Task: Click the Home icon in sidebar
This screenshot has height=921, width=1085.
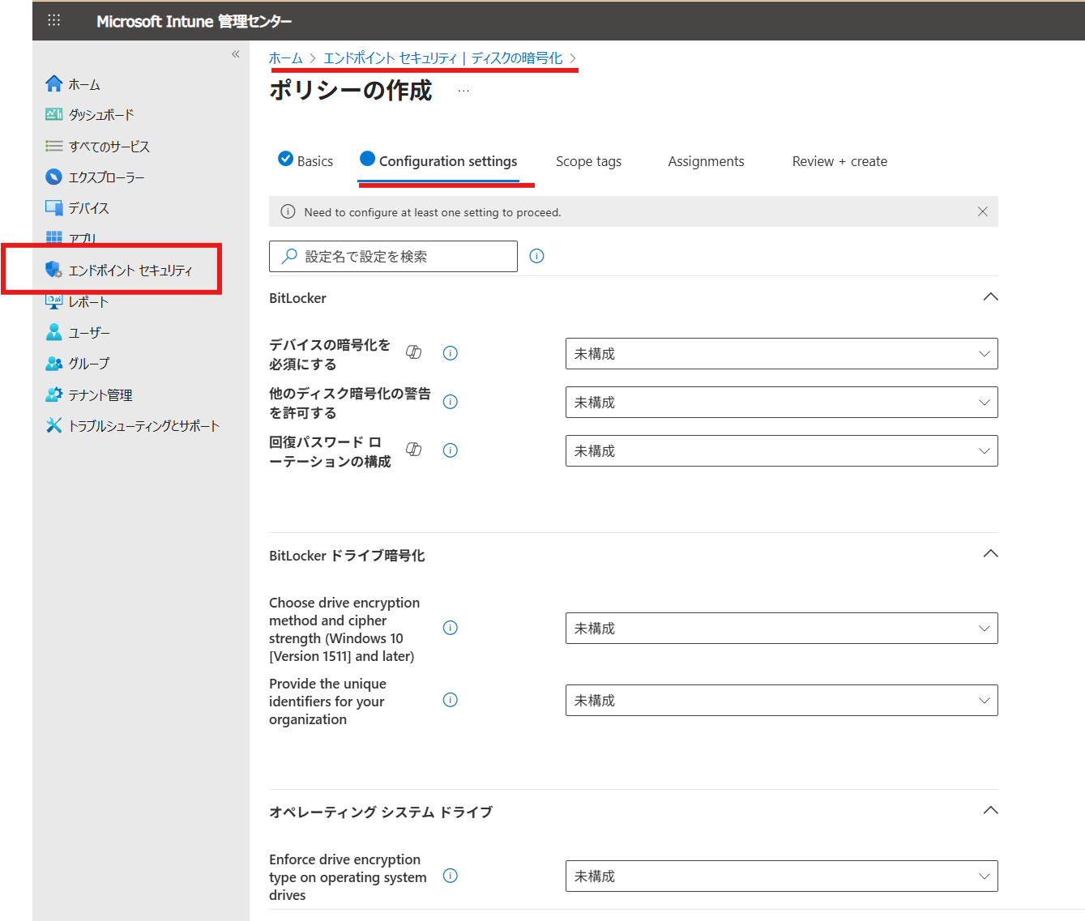Action: pos(54,83)
